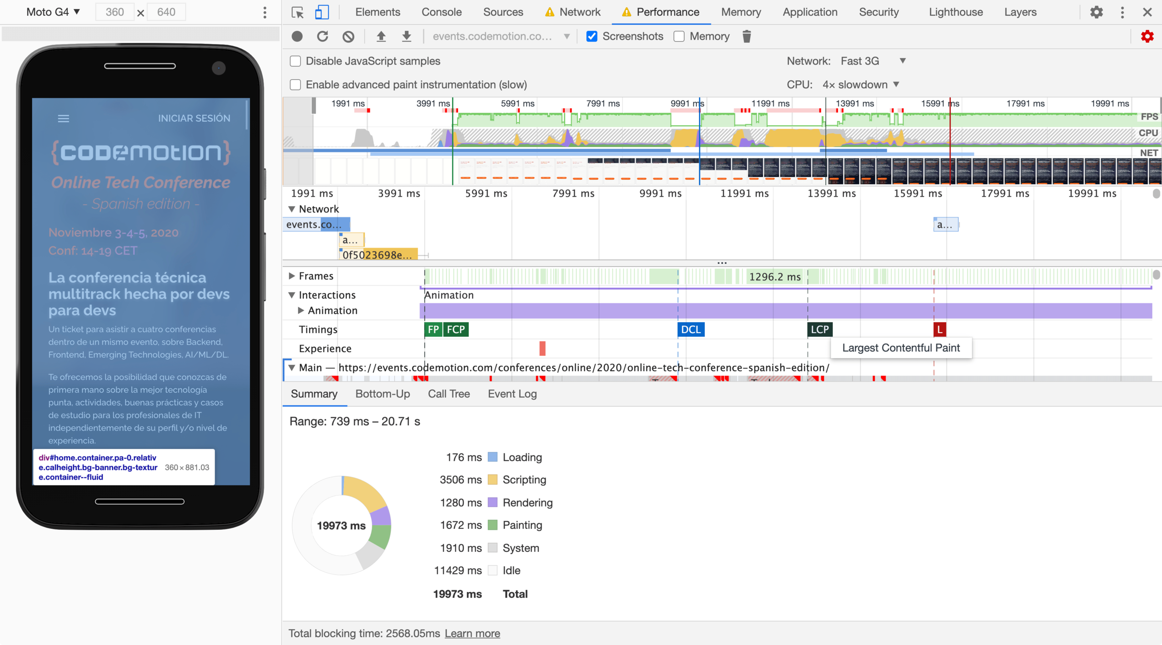Activate the inspect element picker icon
The height and width of the screenshot is (645, 1162).
pos(298,12)
